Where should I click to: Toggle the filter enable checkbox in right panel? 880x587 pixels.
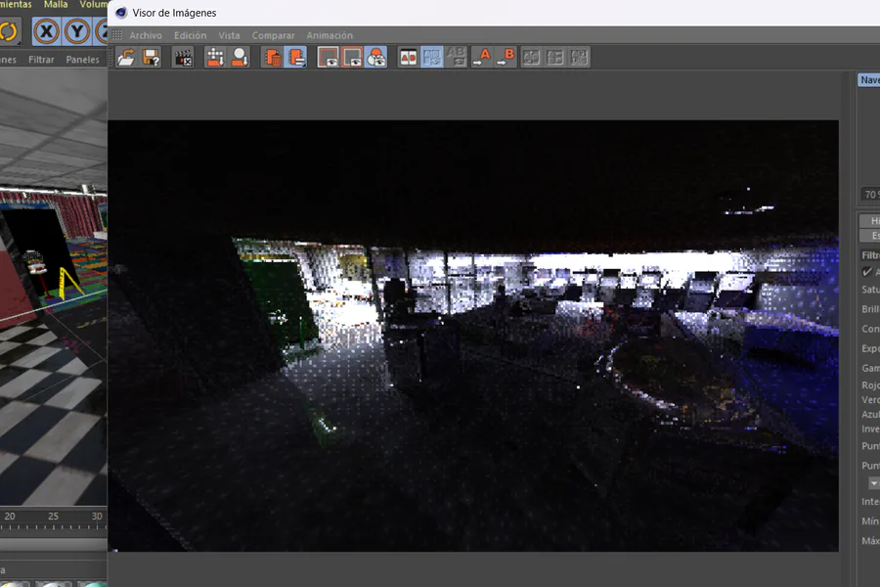click(867, 272)
